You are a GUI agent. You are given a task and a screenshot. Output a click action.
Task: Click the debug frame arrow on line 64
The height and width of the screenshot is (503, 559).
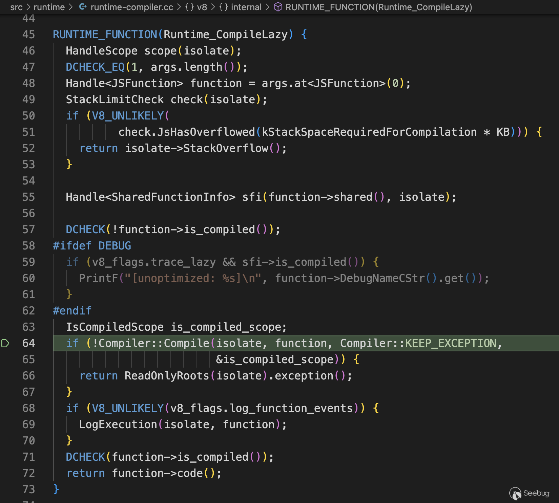click(x=5, y=343)
